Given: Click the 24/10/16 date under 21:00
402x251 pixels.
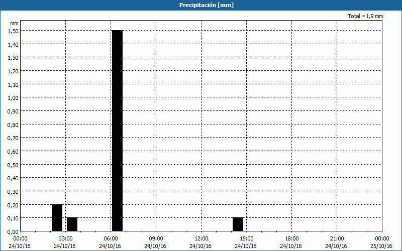Looking at the screenshot, I should 336,246.
